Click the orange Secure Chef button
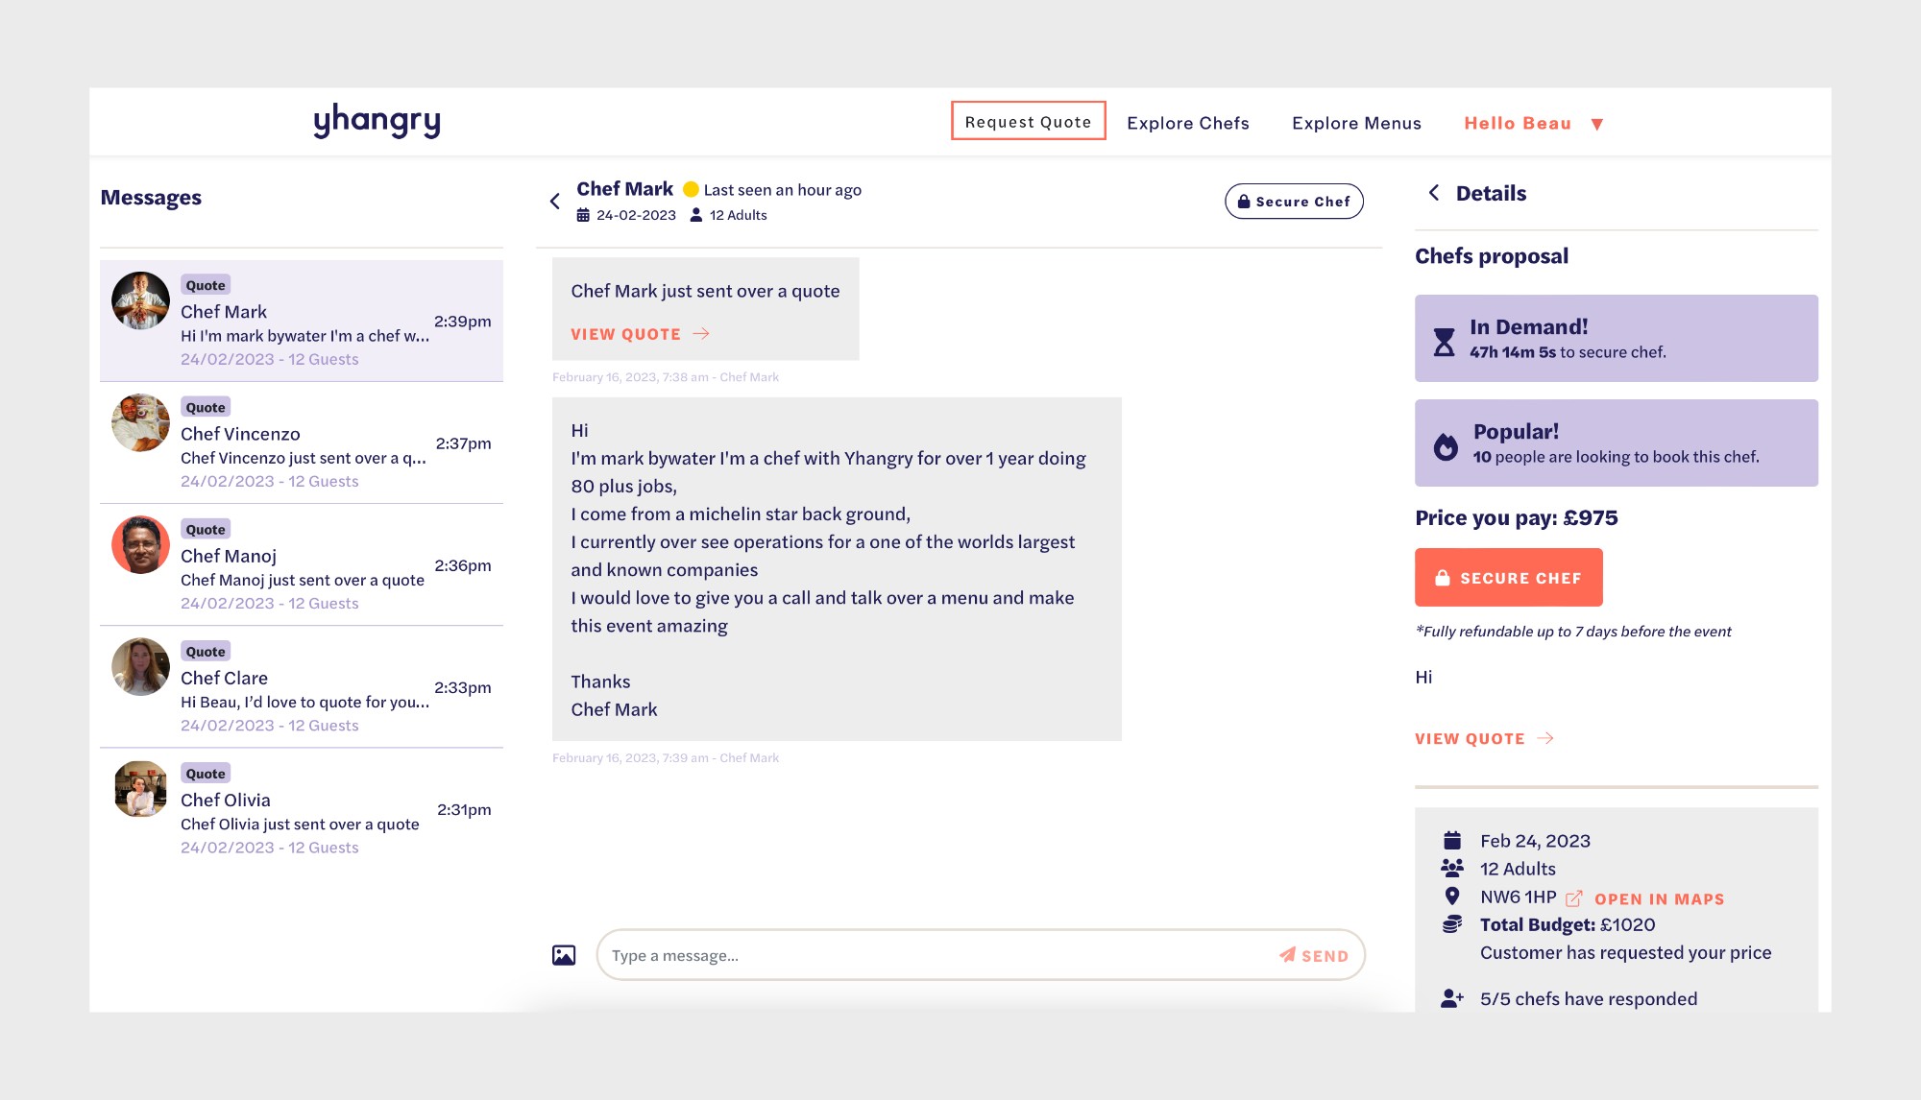The image size is (1921, 1100). [x=1508, y=577]
